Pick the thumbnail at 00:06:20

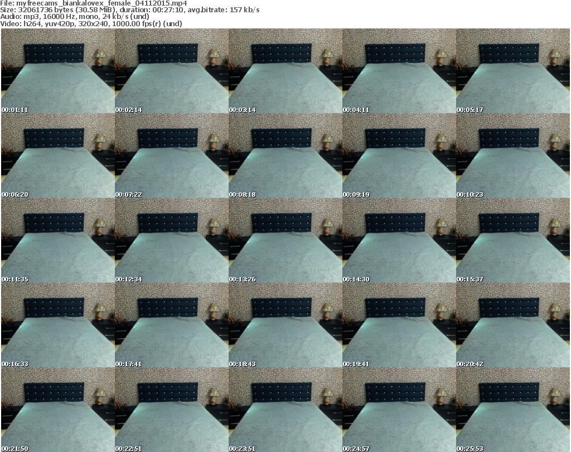pos(58,155)
